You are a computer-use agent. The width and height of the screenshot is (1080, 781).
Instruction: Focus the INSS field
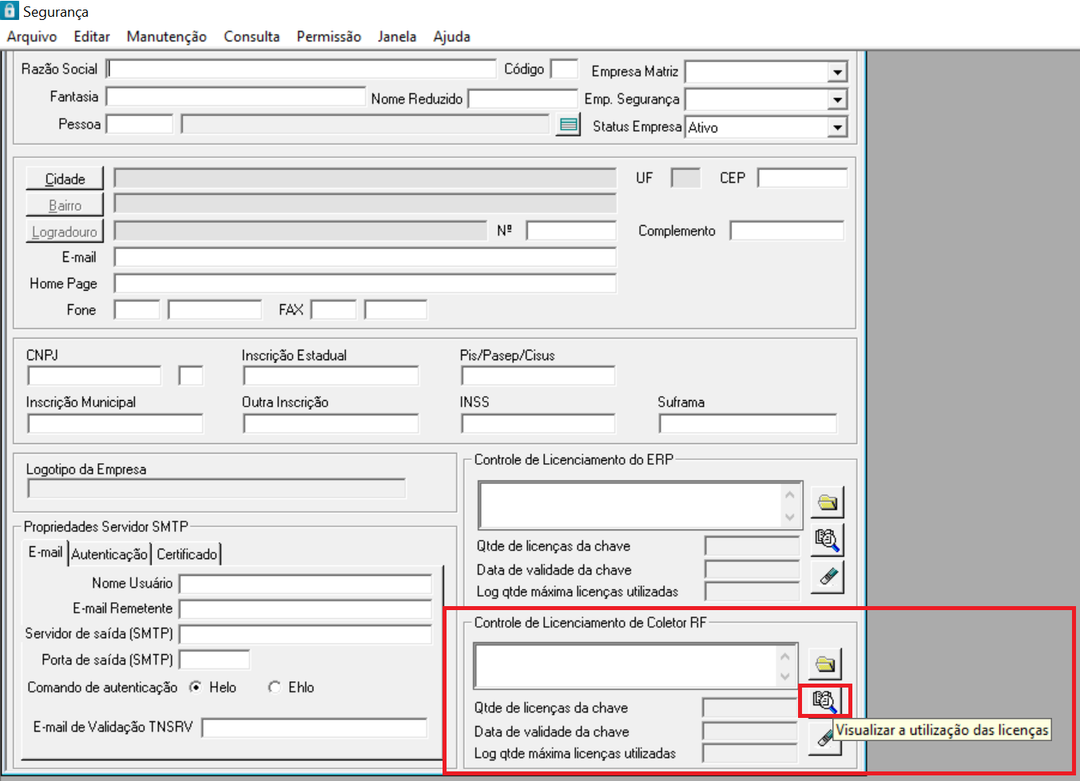pos(538,423)
